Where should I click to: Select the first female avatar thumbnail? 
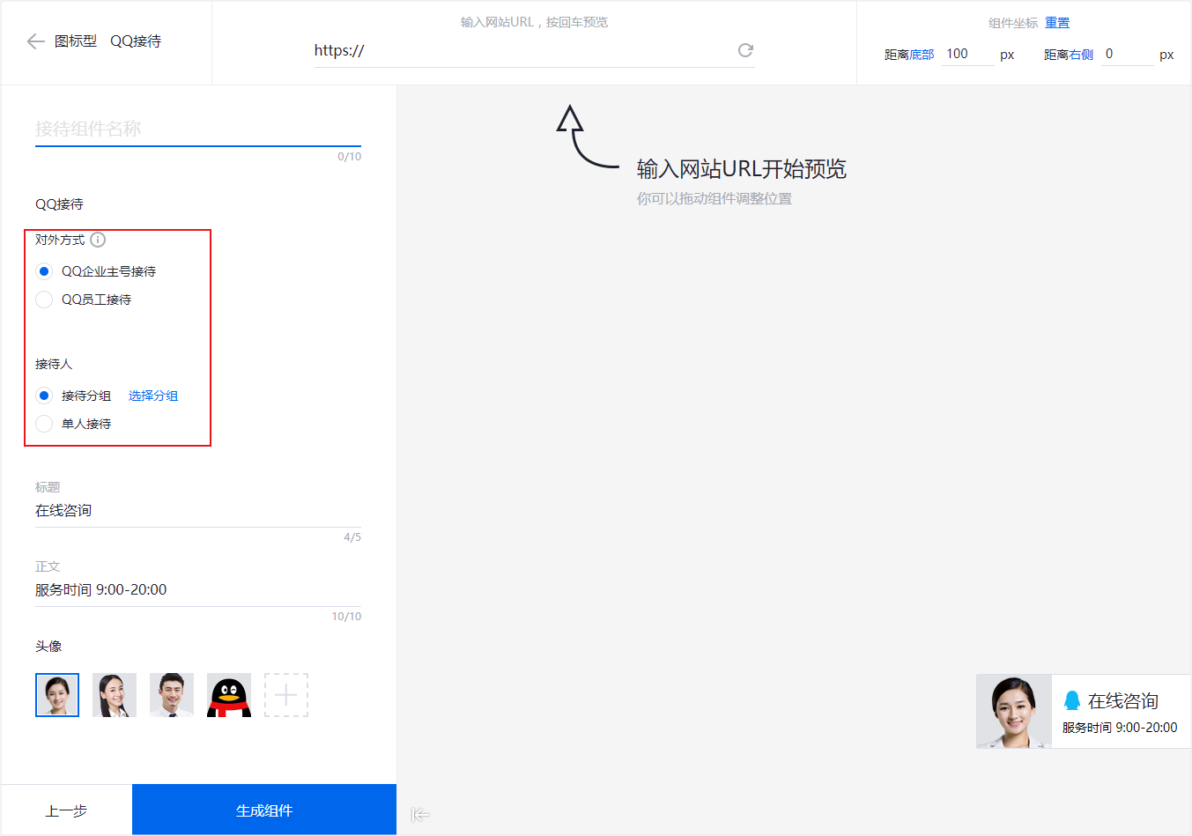click(57, 695)
